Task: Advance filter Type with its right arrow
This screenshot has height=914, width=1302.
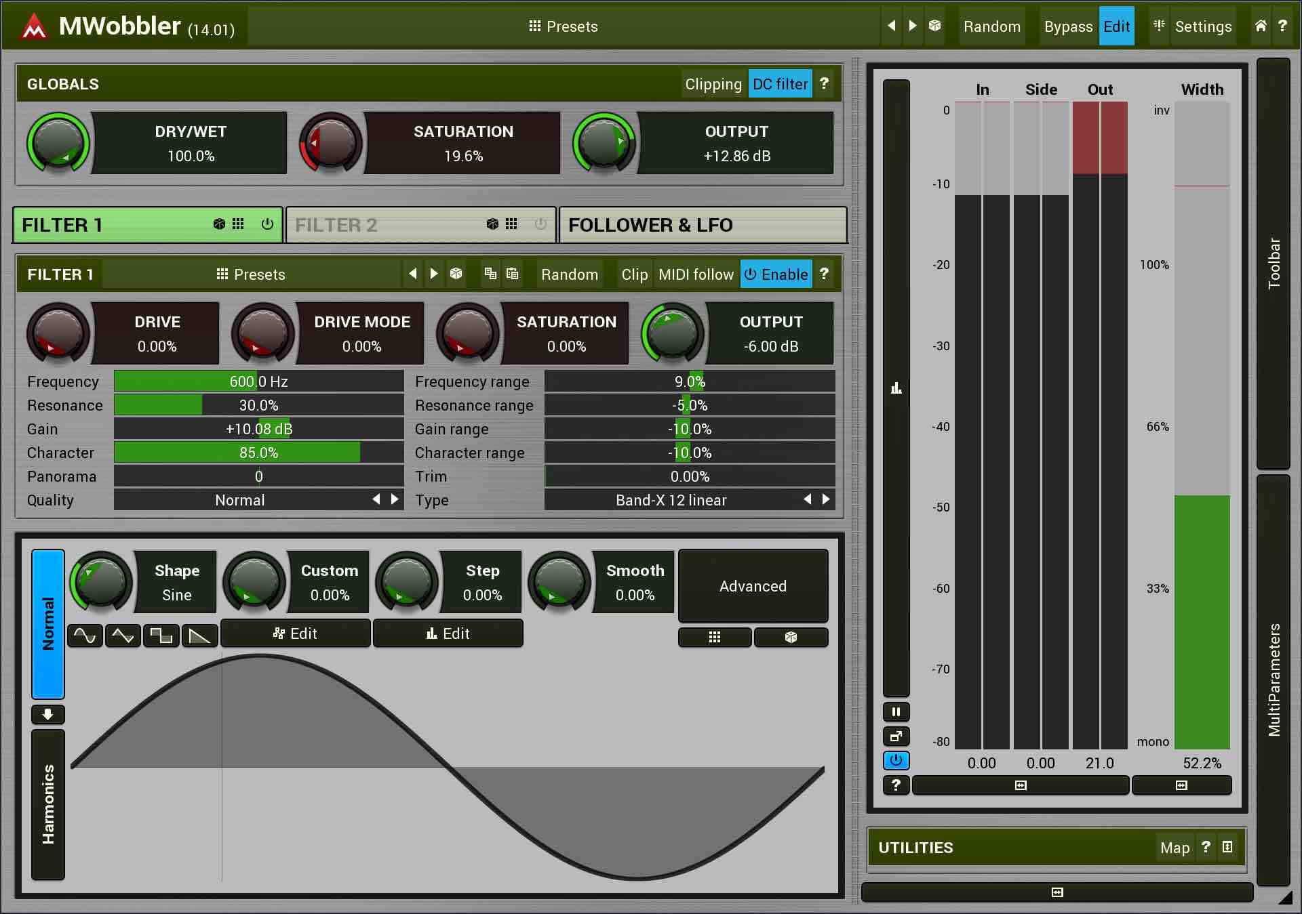Action: point(826,500)
